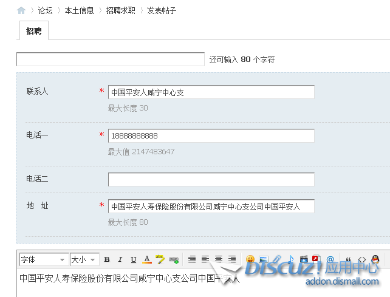The width and height of the screenshot is (390, 297).
Task: Open the font color picker
Action: coord(147,259)
